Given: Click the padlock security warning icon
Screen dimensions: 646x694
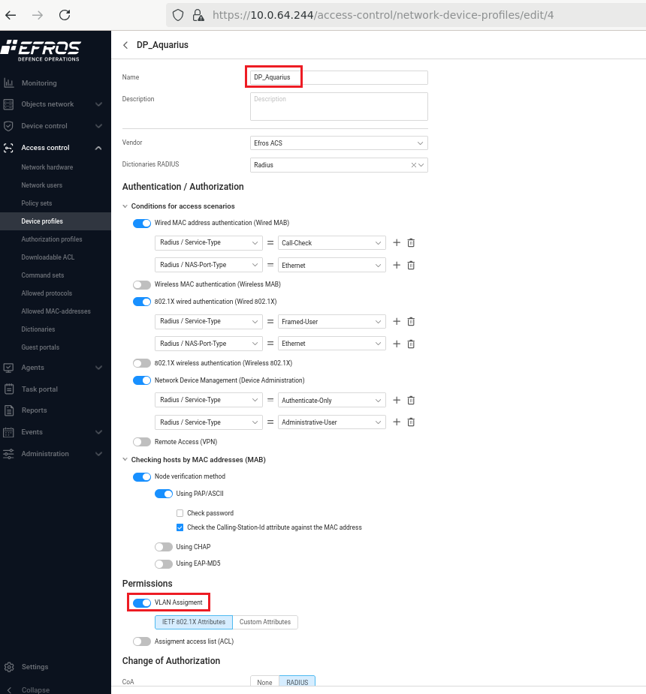Looking at the screenshot, I should [x=198, y=16].
